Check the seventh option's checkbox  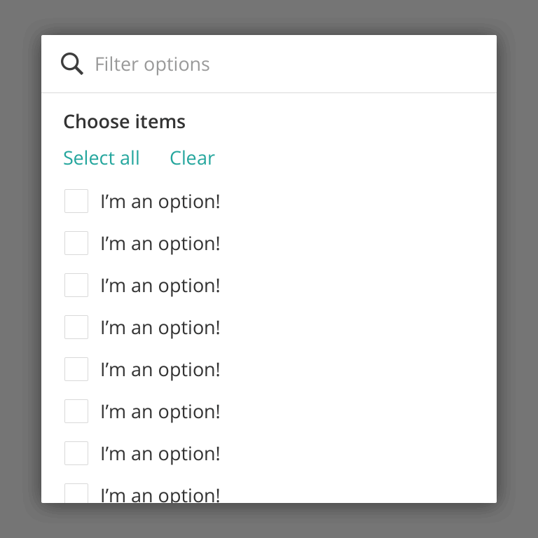76,453
